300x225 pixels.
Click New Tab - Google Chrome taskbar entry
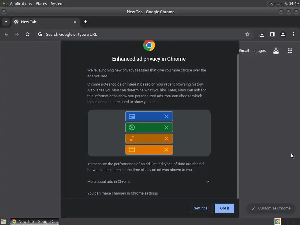(35, 221)
